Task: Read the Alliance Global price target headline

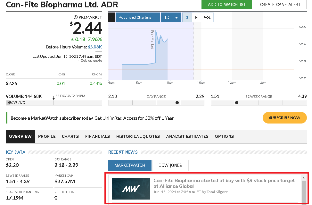Action: coord(224,183)
